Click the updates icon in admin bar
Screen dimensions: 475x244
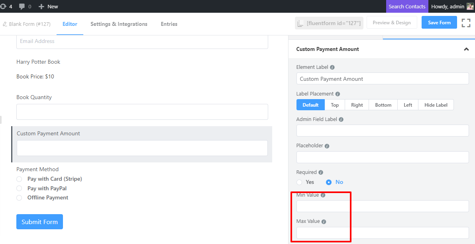(3, 6)
